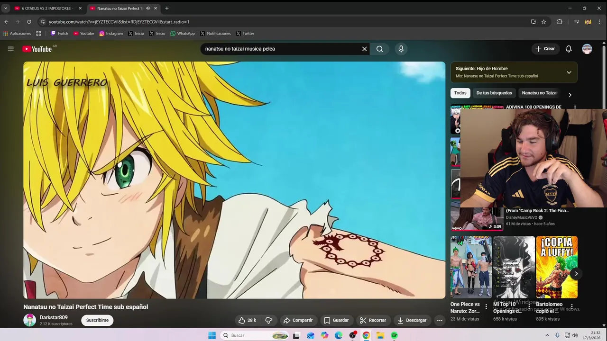Clip the video with Recortar
This screenshot has width=607, height=341.
tap(373, 320)
